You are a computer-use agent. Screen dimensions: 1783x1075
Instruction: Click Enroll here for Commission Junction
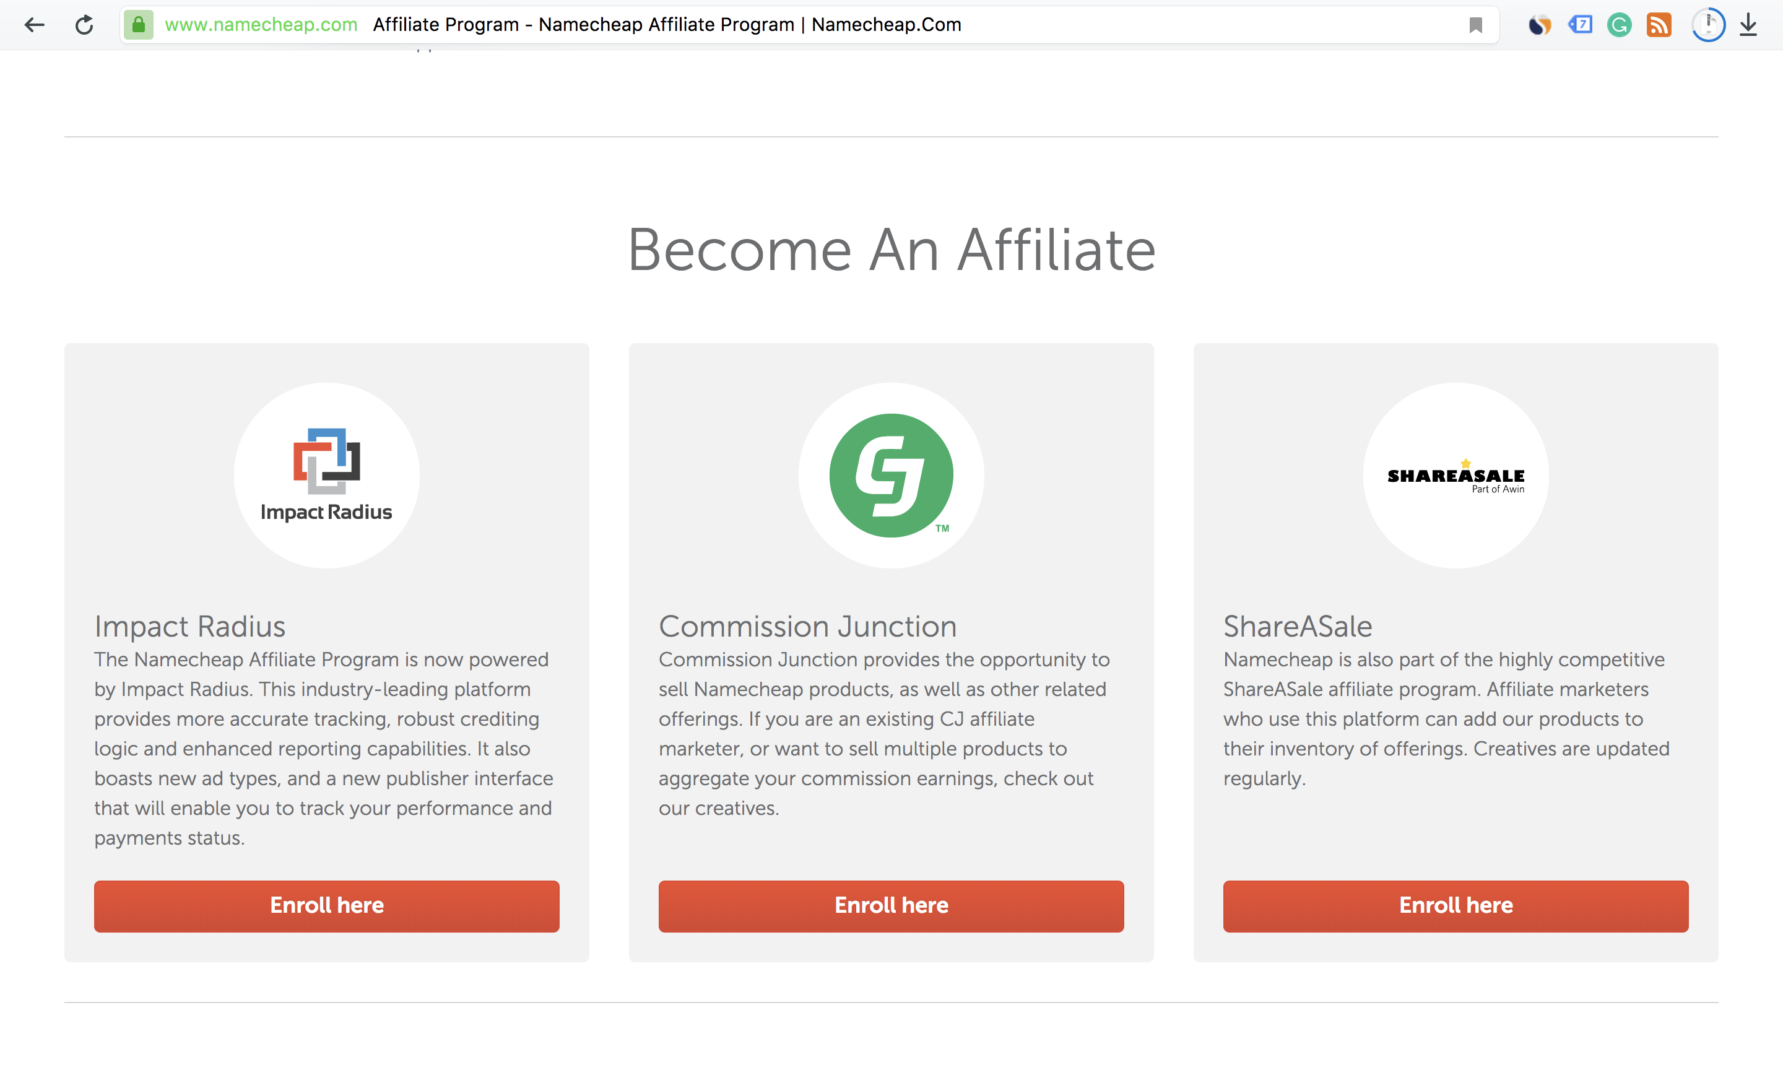(891, 905)
